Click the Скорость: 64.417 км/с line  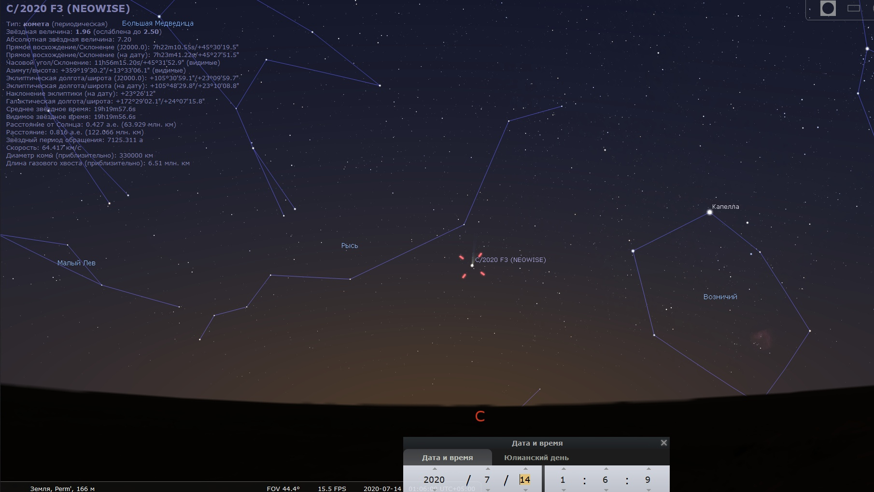click(43, 147)
